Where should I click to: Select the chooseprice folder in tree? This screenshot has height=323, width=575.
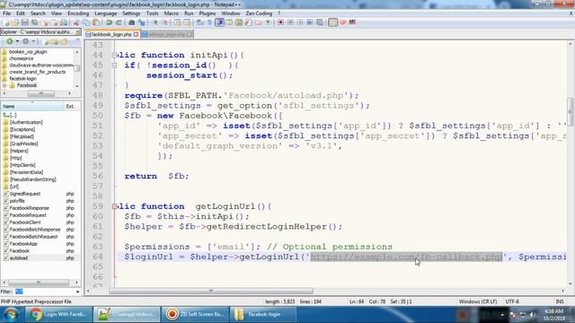(x=21, y=58)
